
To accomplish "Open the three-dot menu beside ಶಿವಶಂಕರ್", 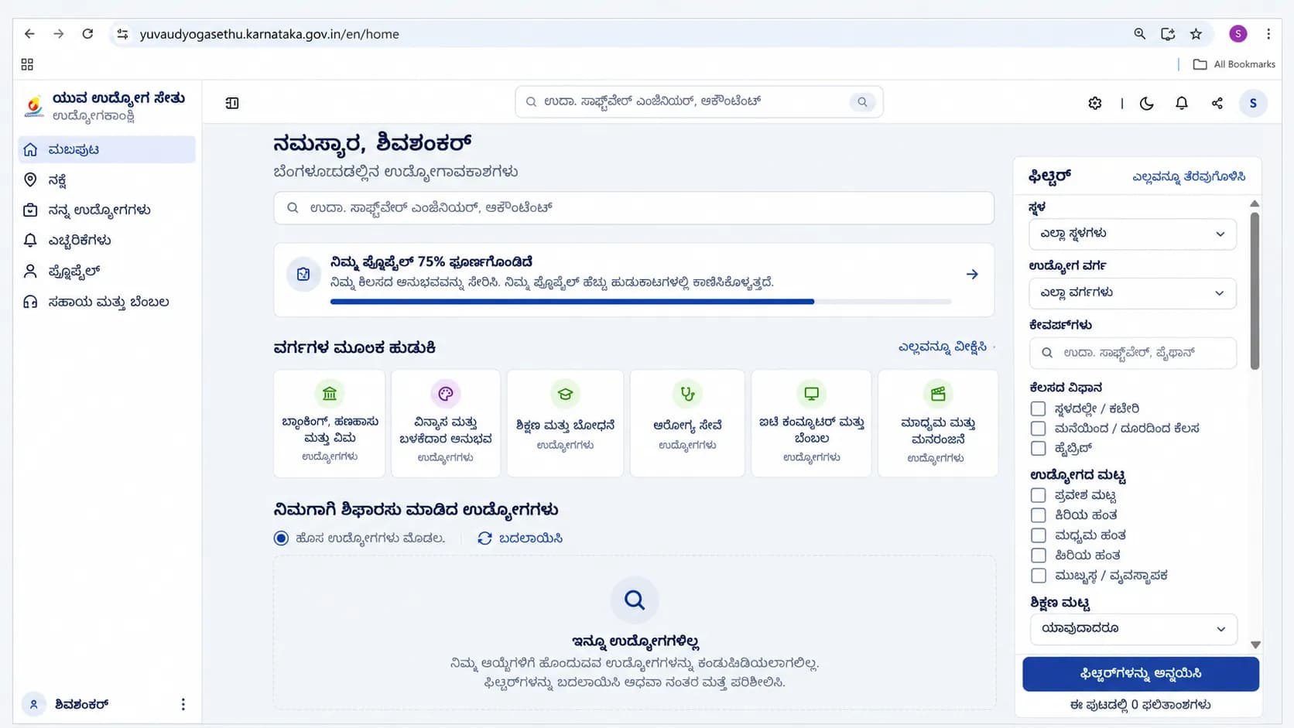I will 183,704.
